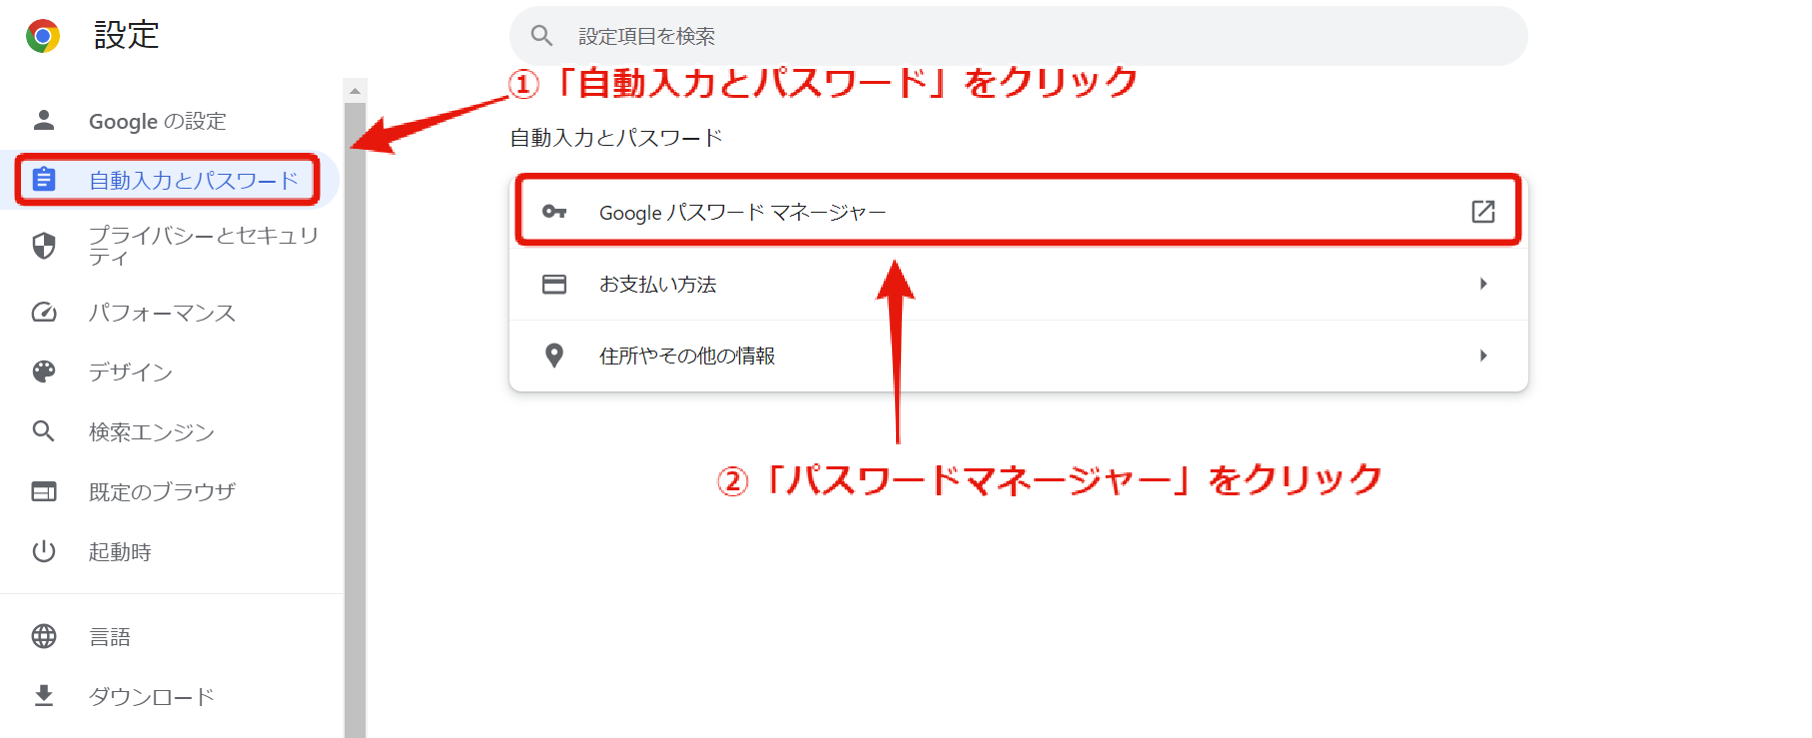Viewport: 1812px width, 738px height.
Task: Click the credit card icon for お支払い方法
Action: pos(554,285)
